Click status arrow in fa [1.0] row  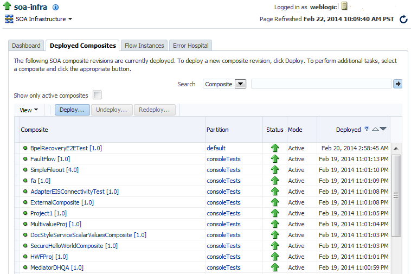pyautogui.click(x=275, y=180)
